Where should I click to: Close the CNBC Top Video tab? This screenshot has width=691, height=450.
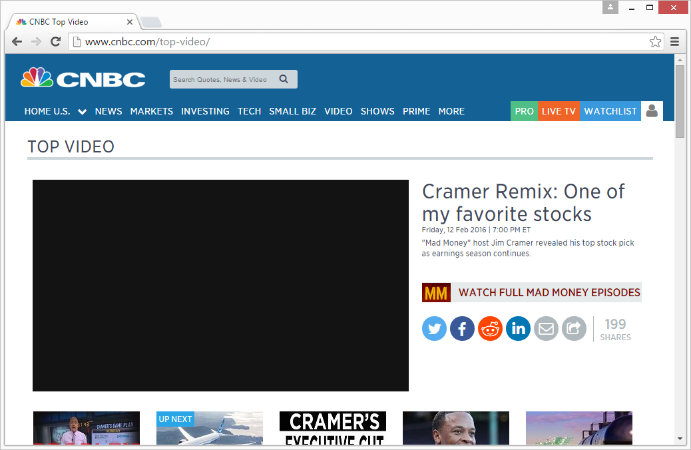point(130,22)
